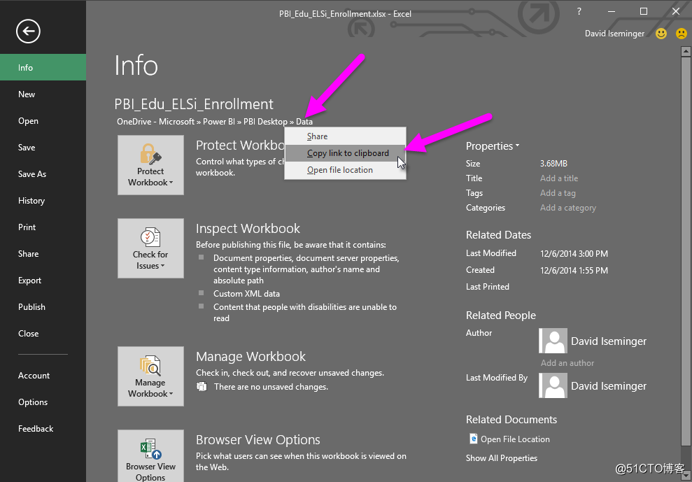Open the Export page
This screenshot has width=692, height=482.
[x=43, y=281]
